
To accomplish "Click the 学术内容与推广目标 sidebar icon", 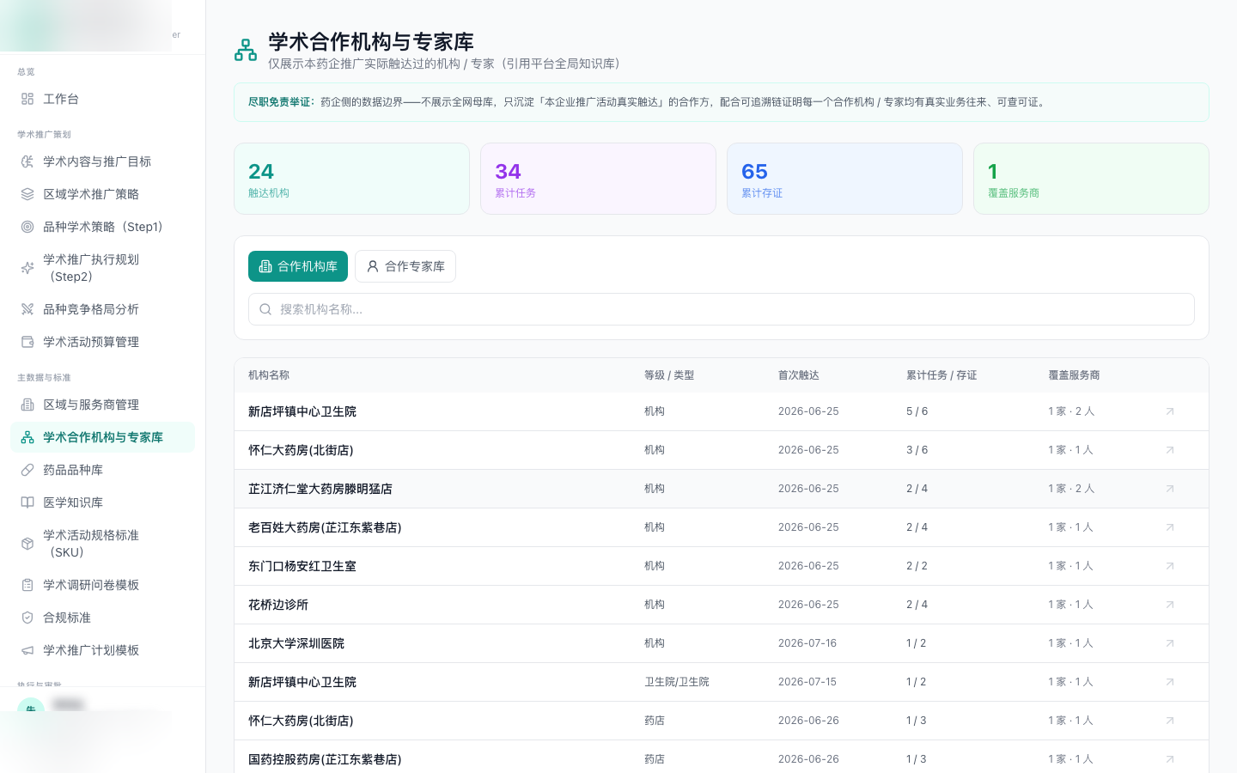I will point(27,161).
